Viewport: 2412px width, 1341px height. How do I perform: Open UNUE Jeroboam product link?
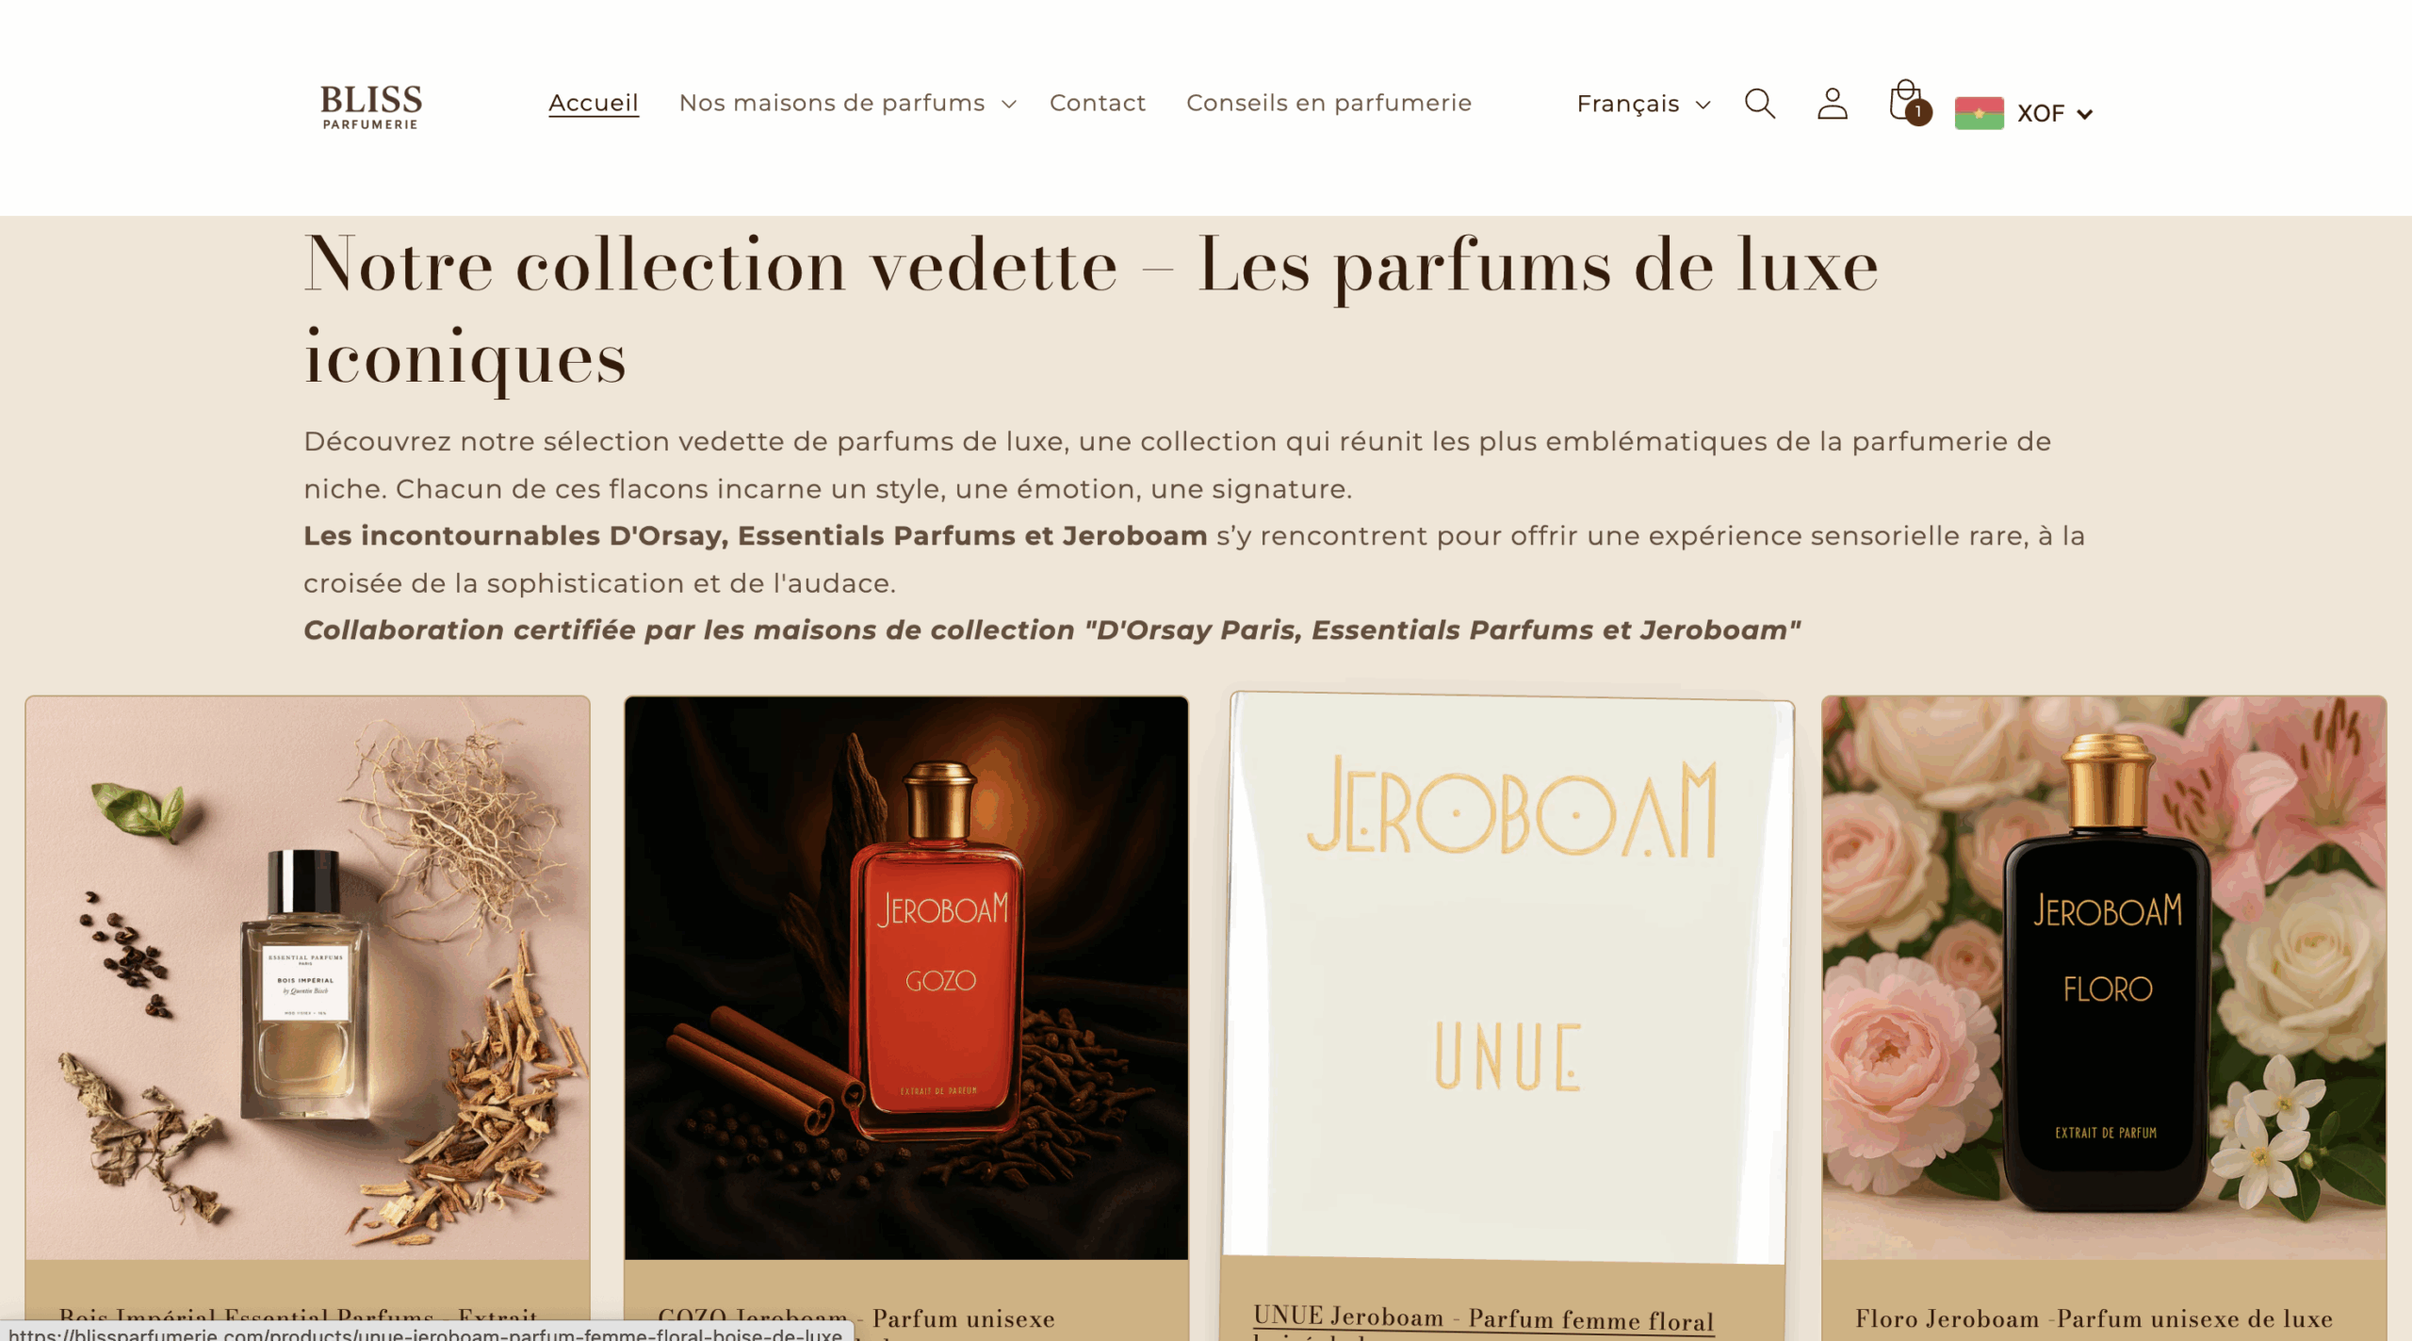[1483, 1319]
